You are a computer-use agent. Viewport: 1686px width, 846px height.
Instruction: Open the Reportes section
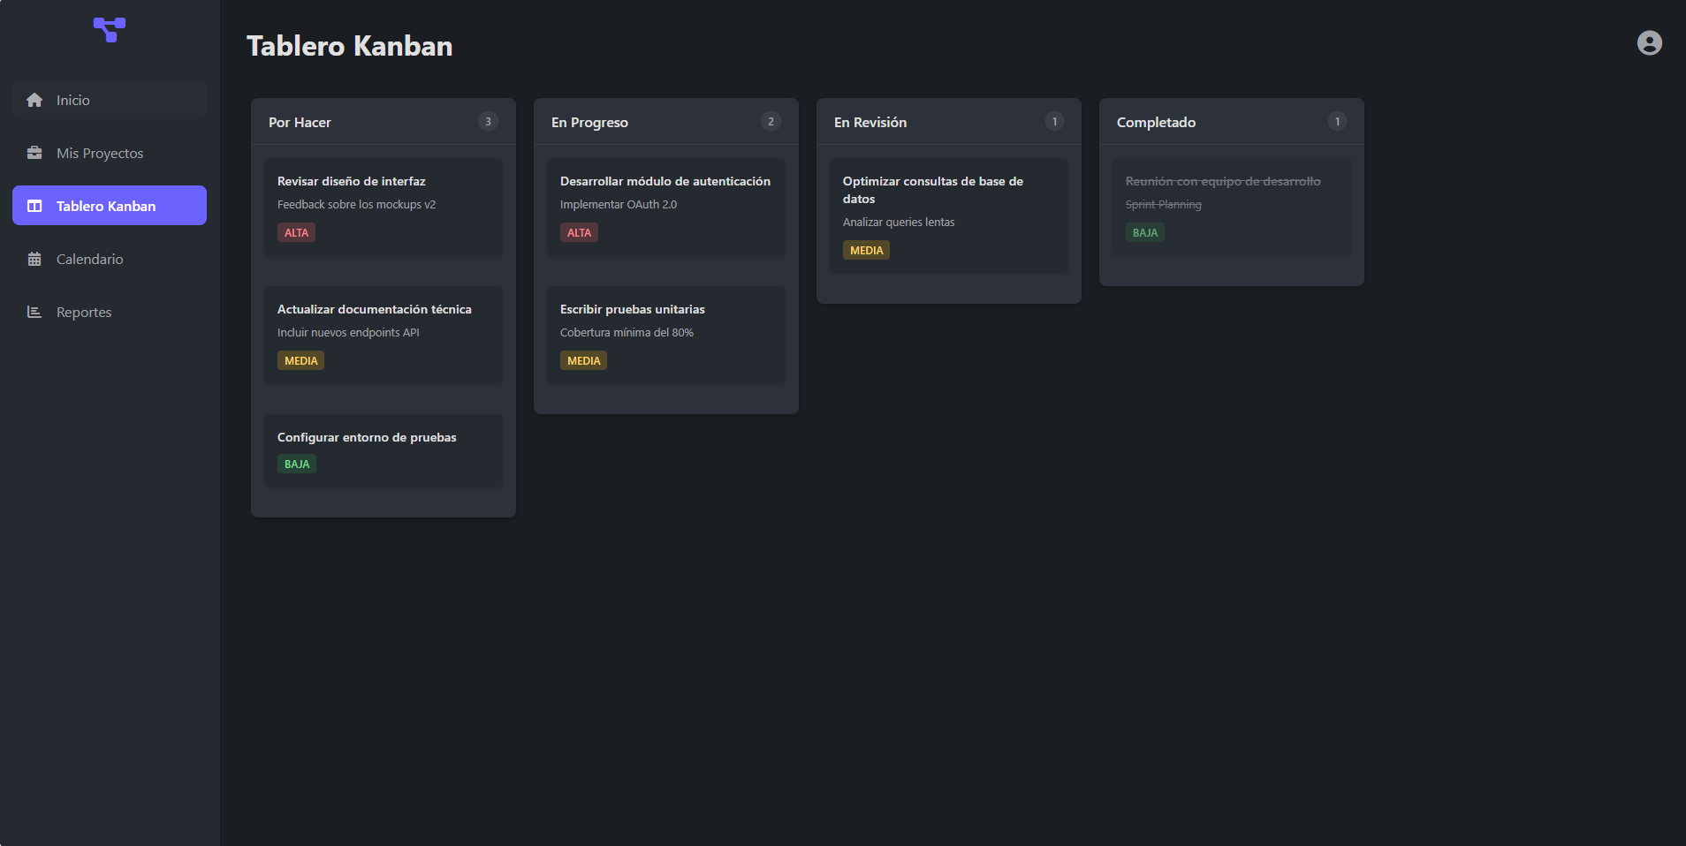pyautogui.click(x=84, y=312)
